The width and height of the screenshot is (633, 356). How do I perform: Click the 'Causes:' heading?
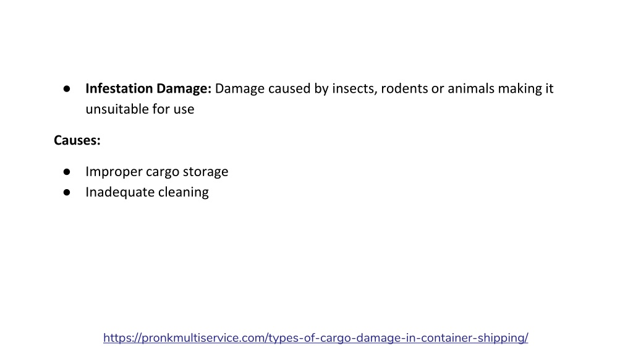click(x=77, y=140)
